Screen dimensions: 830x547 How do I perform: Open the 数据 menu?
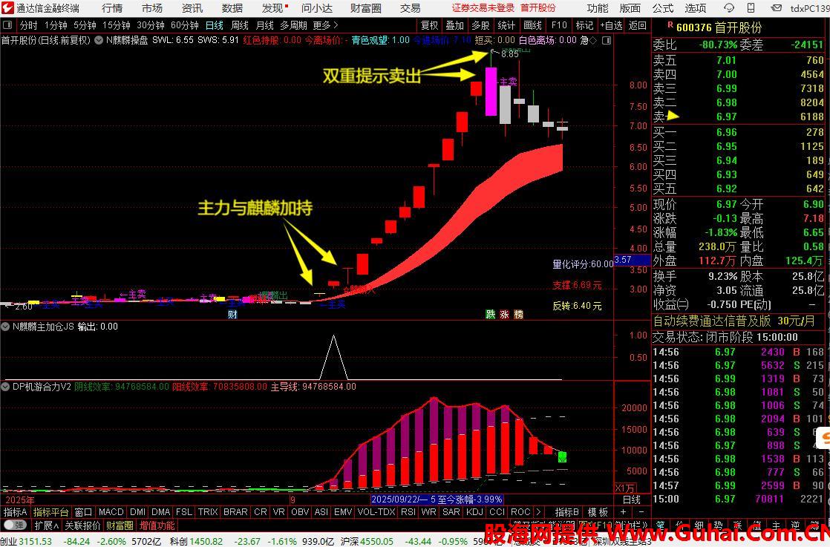pos(232,8)
